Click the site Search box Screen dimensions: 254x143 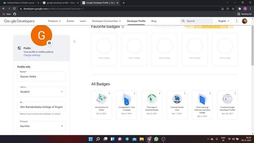tap(196, 21)
